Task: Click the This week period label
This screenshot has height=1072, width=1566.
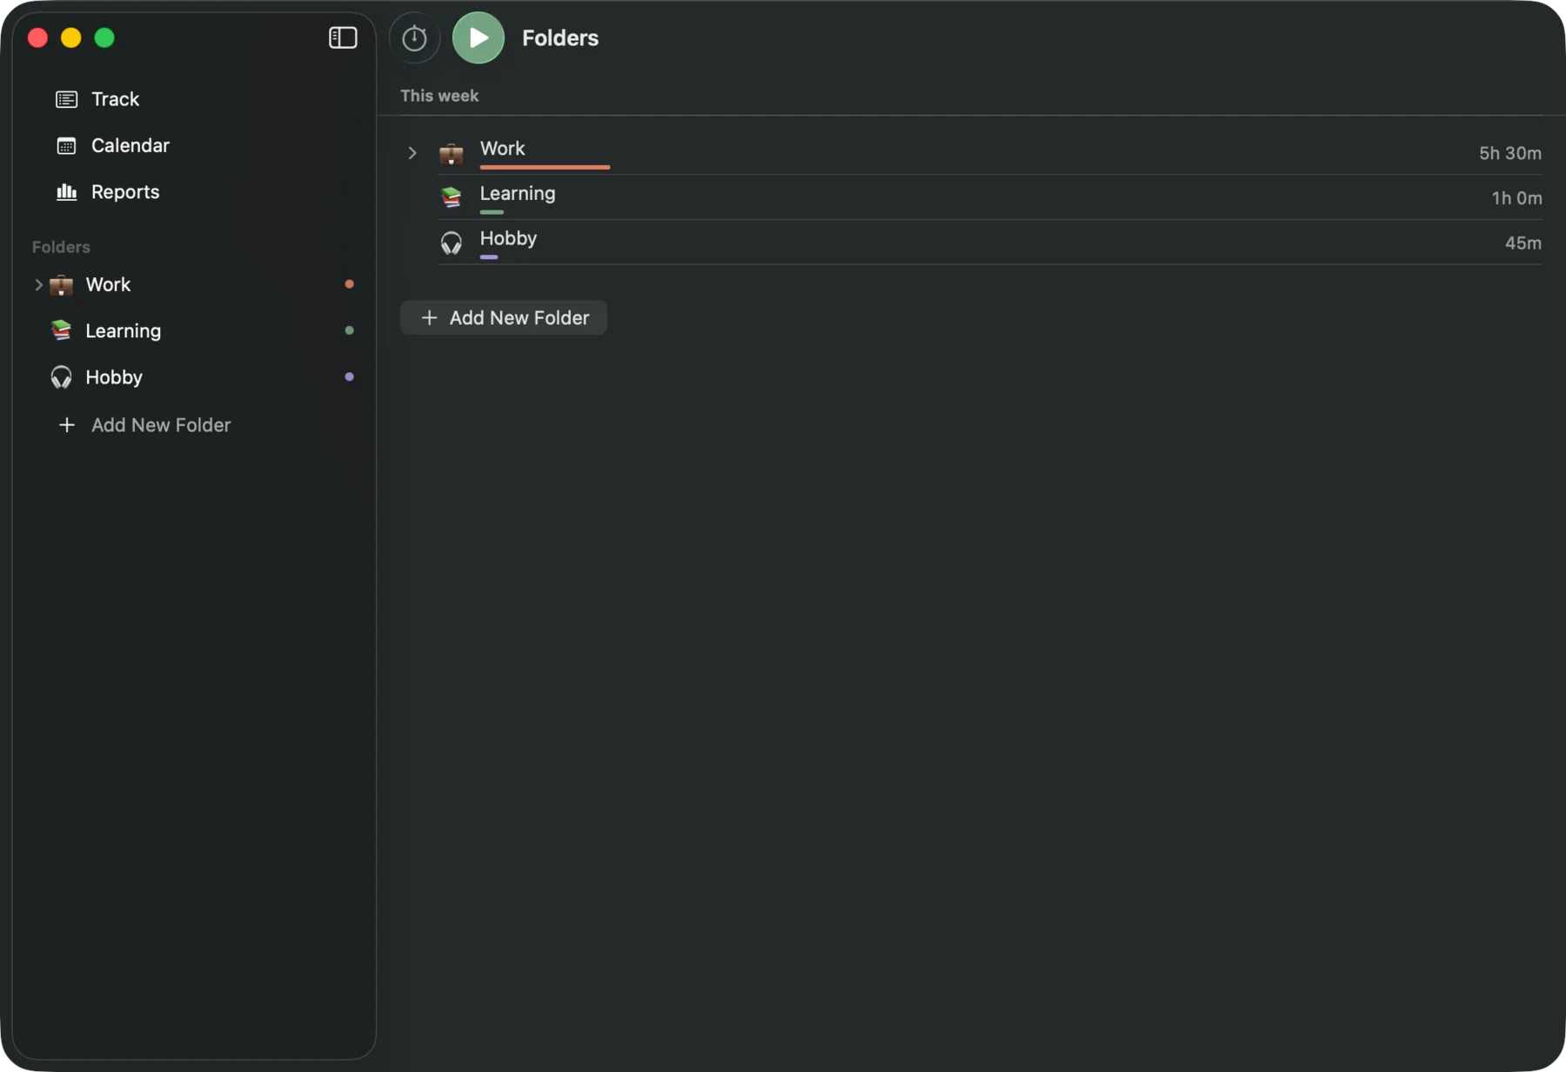Action: (x=439, y=96)
